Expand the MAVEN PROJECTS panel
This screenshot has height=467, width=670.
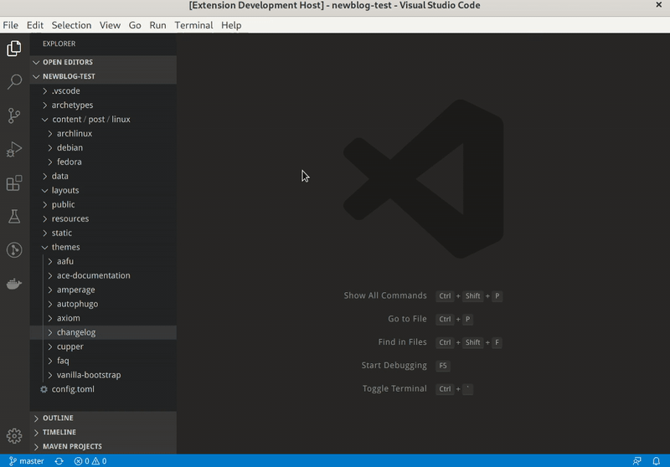103,447
